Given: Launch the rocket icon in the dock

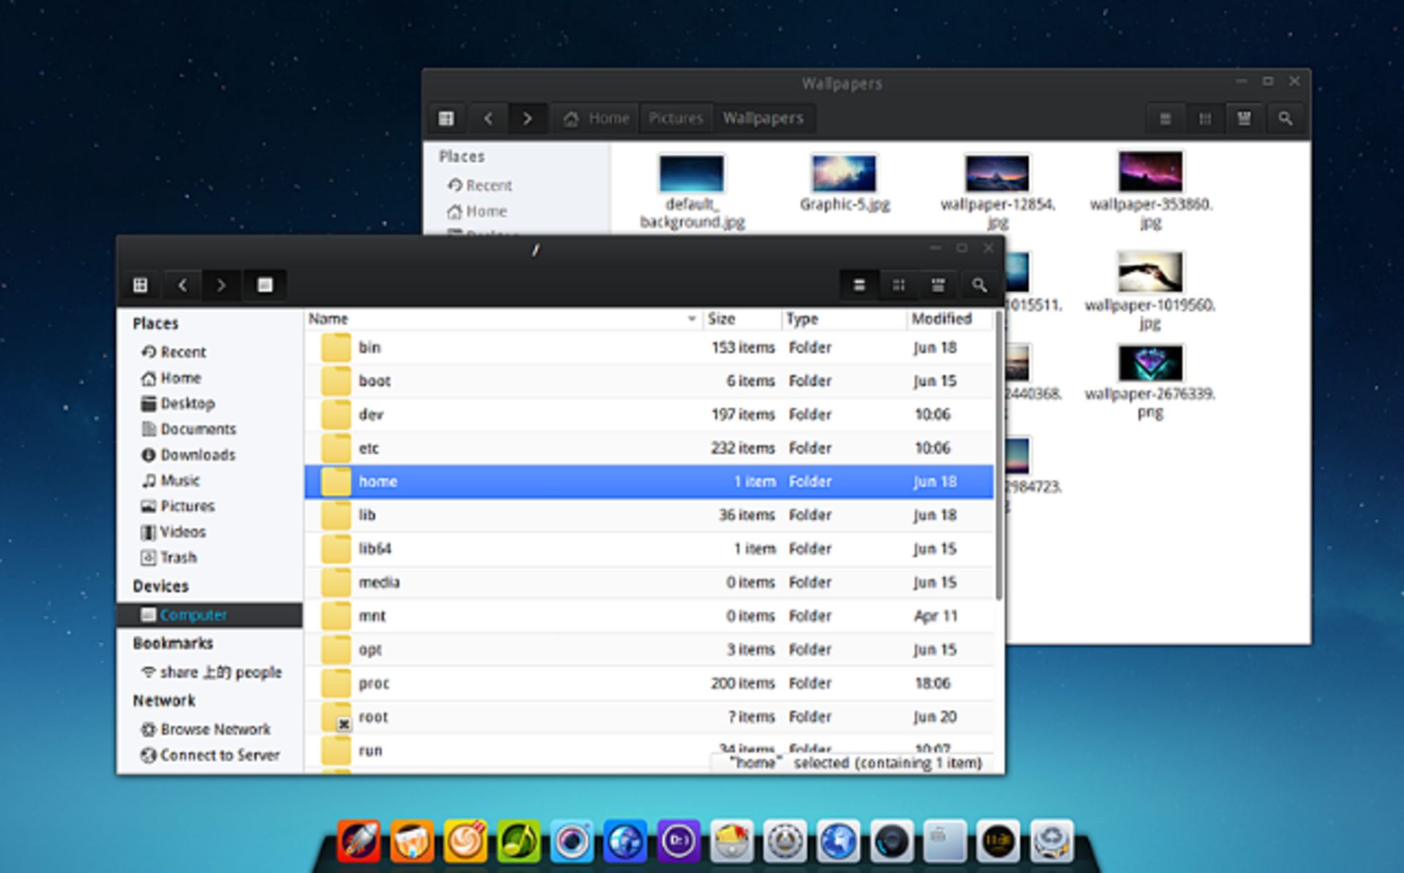Looking at the screenshot, I should pos(358,842).
